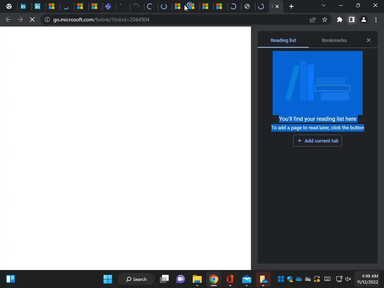Go back to the previous page
The height and width of the screenshot is (288, 384).
(x=8, y=19)
